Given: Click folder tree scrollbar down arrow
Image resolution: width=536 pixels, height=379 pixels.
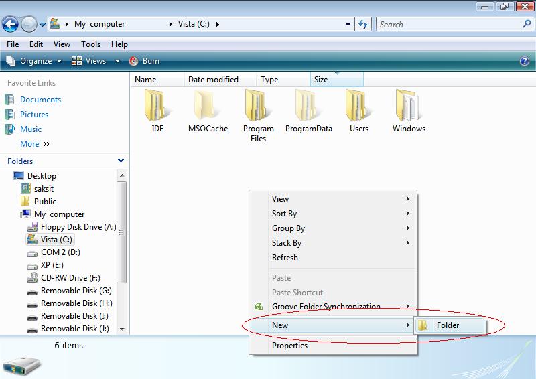Looking at the screenshot, I should pos(122,329).
